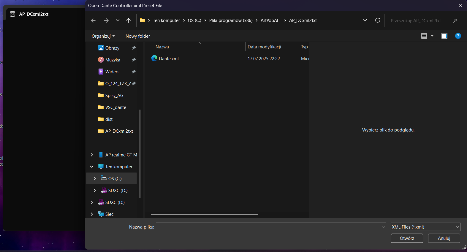
Task: Click OS (C:) in breadcrumb path
Action: (194, 20)
